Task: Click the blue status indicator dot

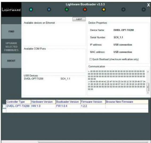Action: 49,10
